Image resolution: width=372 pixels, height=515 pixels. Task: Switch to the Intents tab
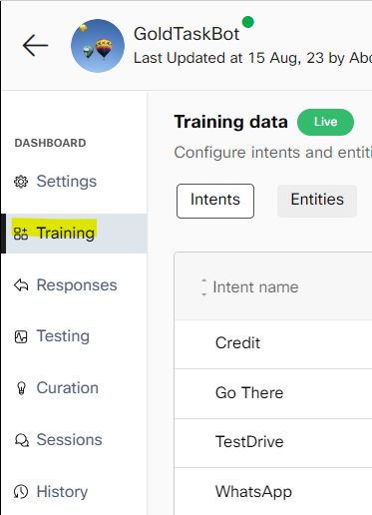point(215,201)
